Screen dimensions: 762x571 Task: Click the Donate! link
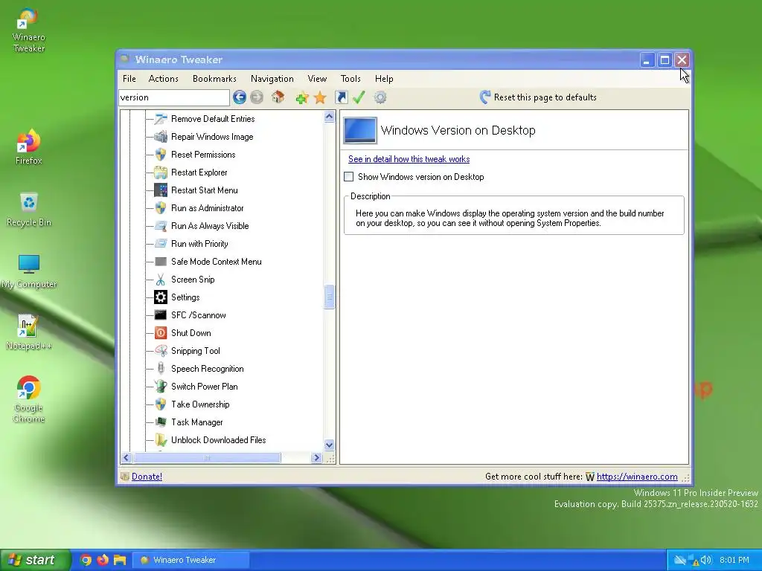[x=147, y=477]
